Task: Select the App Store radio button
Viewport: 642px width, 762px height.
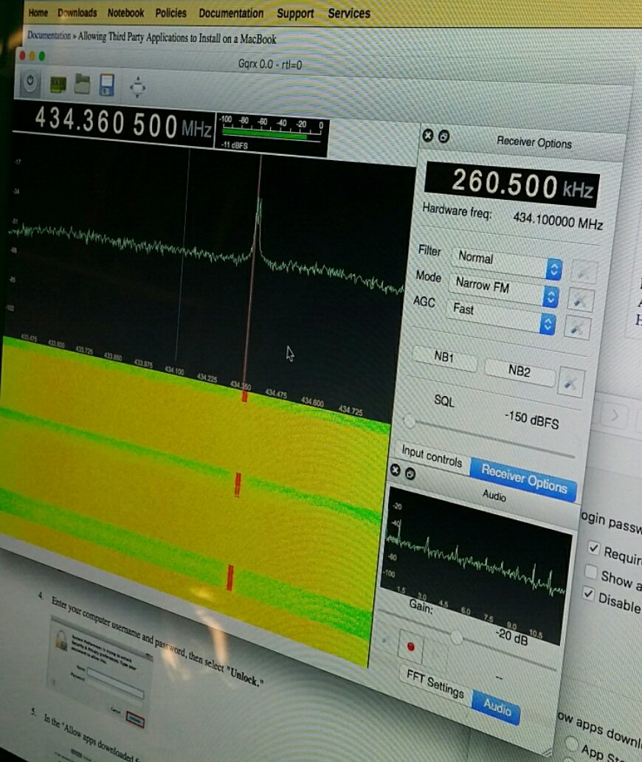Action: tap(572, 744)
